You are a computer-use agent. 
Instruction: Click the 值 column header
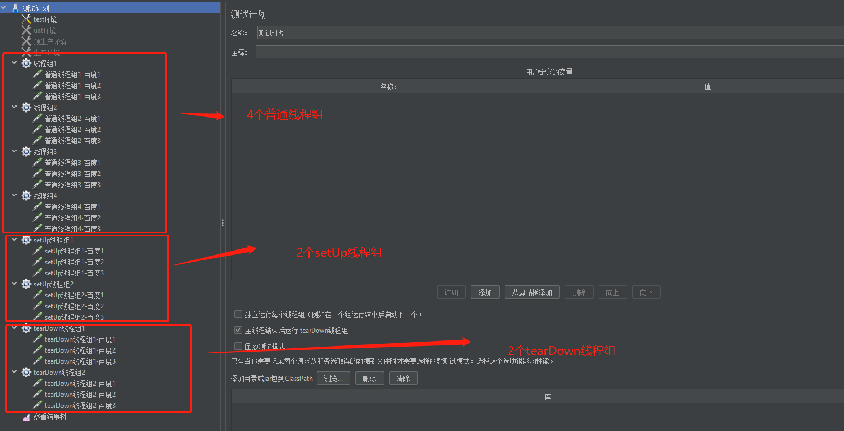coord(696,87)
